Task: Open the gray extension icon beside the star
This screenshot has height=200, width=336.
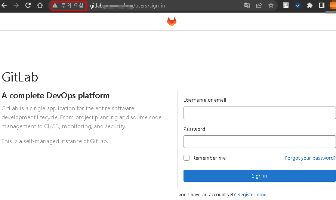Action: tap(286, 5)
